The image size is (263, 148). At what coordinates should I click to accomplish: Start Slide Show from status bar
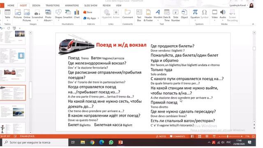(x=214, y=136)
